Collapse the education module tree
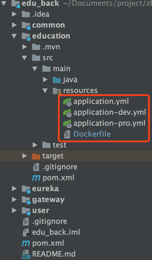 pos(14,36)
